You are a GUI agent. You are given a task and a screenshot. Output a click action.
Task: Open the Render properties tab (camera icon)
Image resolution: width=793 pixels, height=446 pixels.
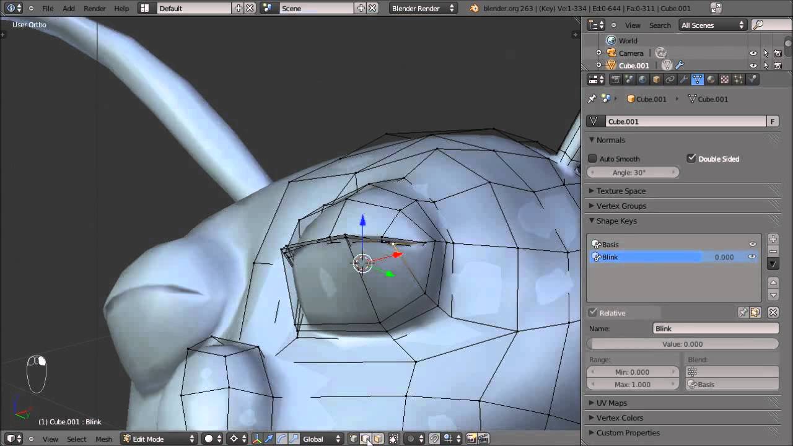pos(615,79)
